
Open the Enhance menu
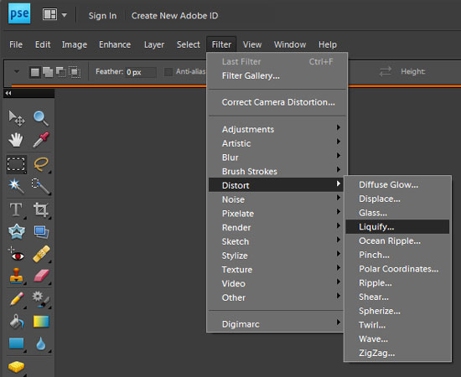115,44
